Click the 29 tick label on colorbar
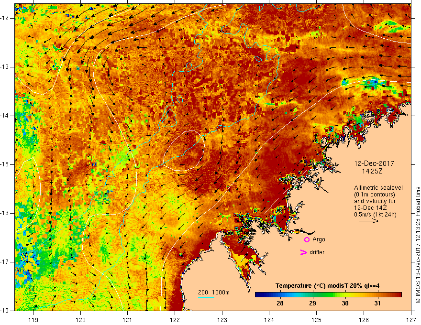 [x=312, y=303]
